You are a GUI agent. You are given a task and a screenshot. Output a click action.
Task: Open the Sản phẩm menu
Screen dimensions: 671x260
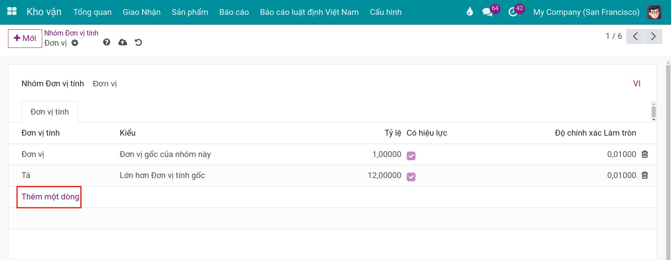pos(190,12)
